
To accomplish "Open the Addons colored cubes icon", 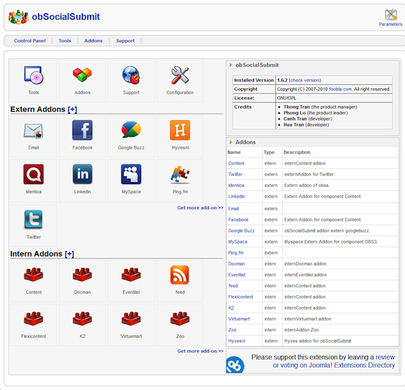I will 82,75.
